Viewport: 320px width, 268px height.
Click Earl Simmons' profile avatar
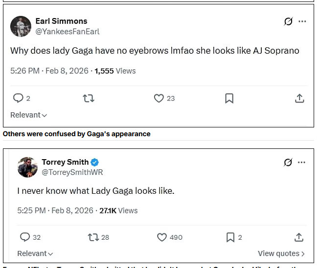click(21, 26)
